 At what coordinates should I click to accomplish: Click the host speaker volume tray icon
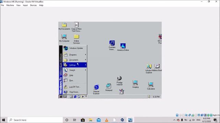(x=194, y=120)
